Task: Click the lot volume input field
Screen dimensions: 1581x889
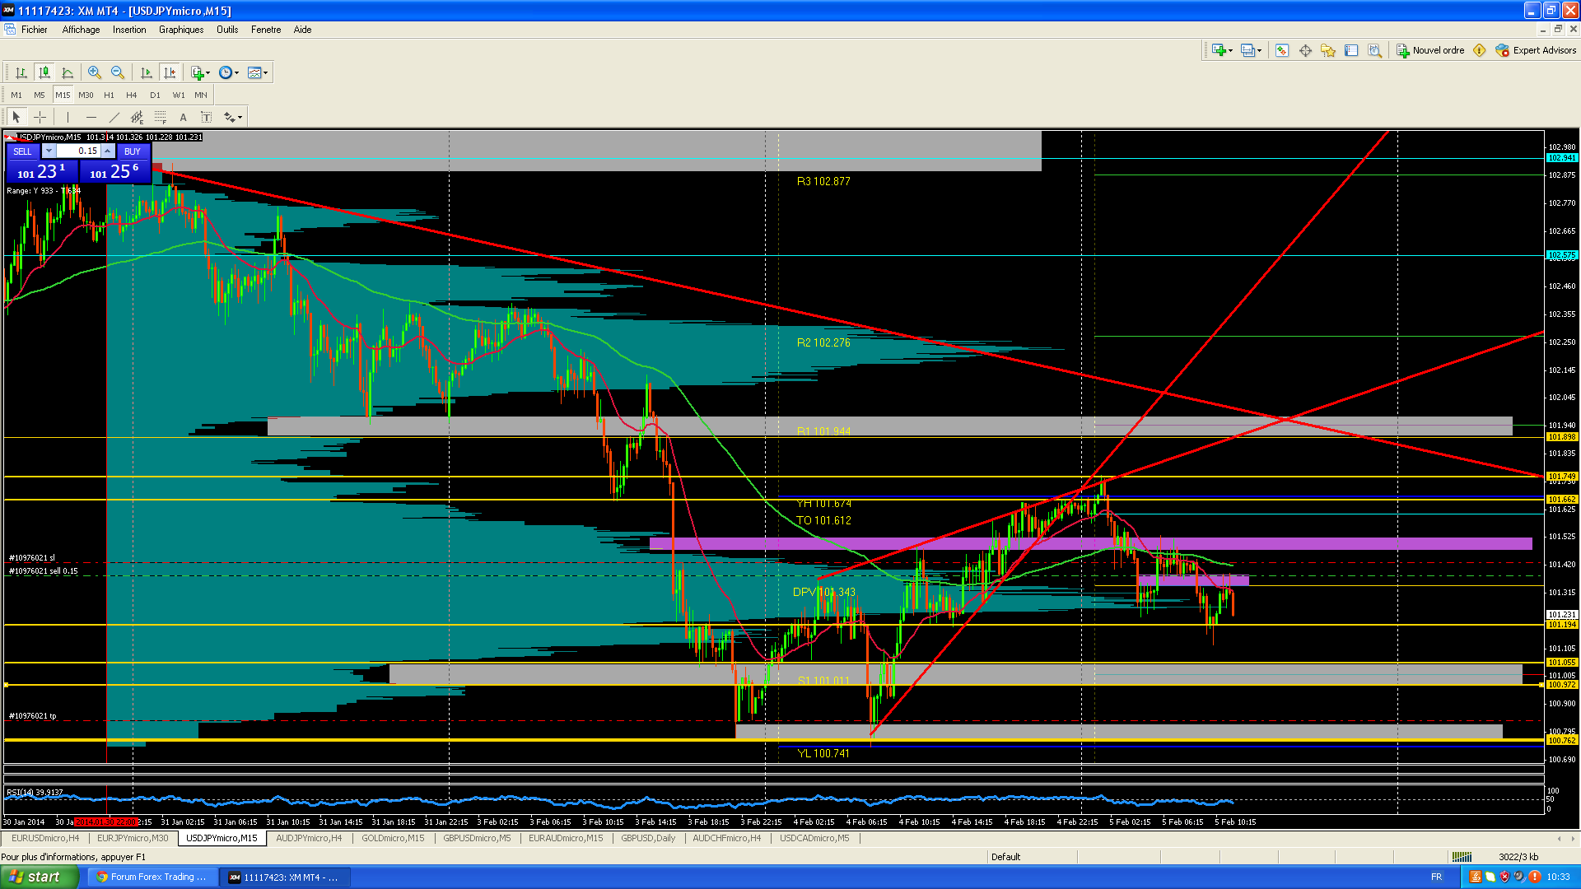Action: click(x=77, y=151)
